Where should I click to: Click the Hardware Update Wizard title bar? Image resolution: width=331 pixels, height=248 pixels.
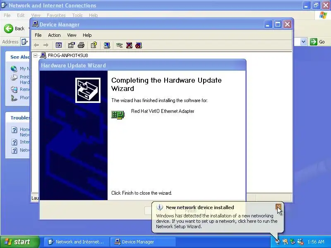click(143, 65)
